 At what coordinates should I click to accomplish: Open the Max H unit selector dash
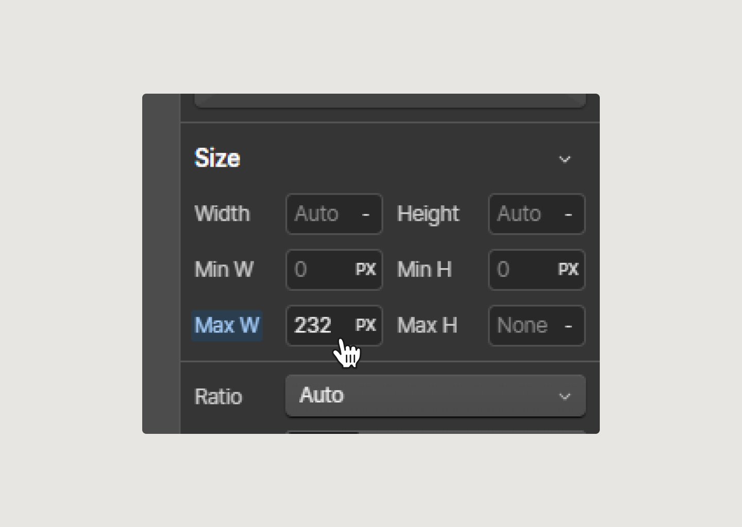[x=568, y=326]
